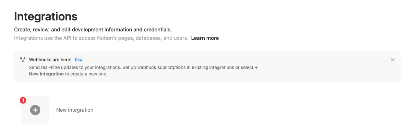This screenshot has width=409, height=137.
Task: Click the webhook icon in the banner
Action: click(23, 60)
